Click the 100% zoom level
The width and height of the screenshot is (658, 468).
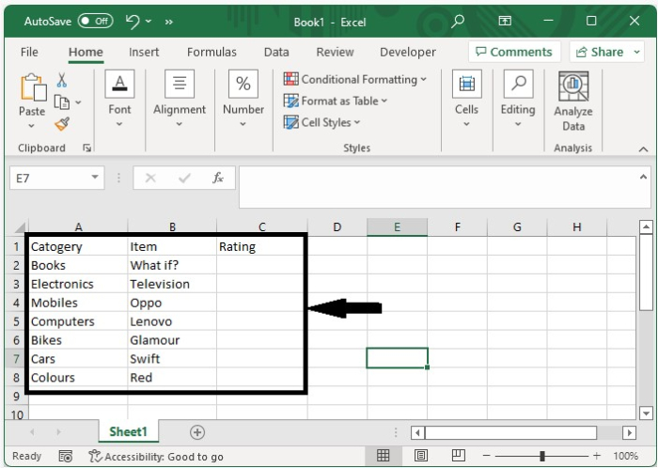coord(625,456)
